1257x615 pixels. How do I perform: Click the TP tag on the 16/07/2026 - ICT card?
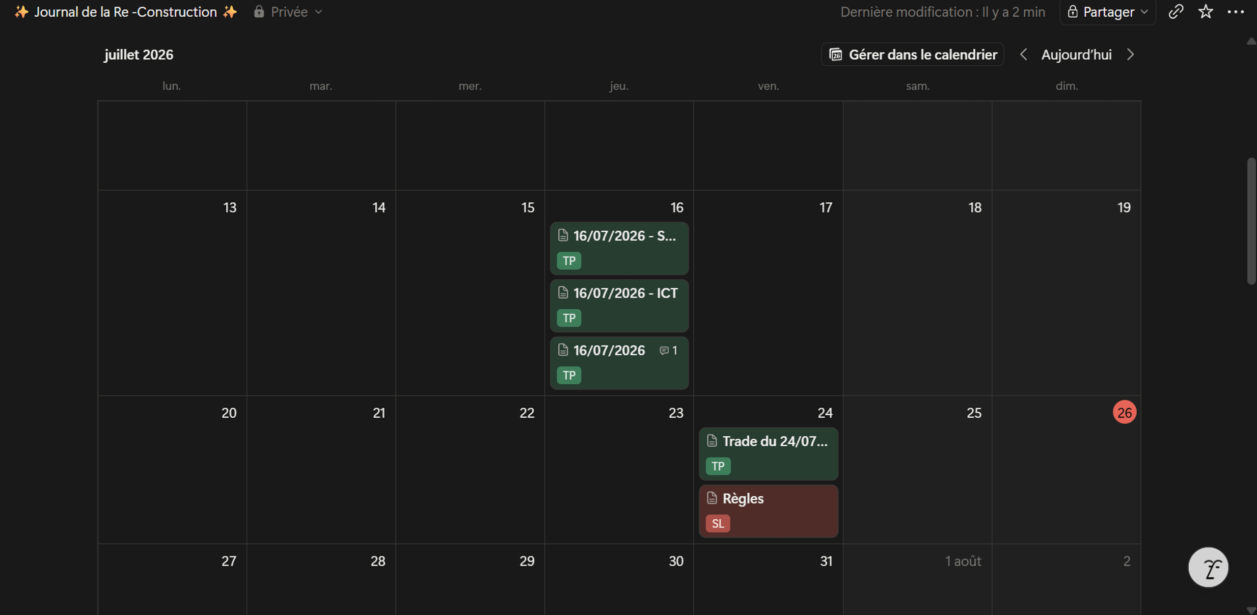click(569, 318)
